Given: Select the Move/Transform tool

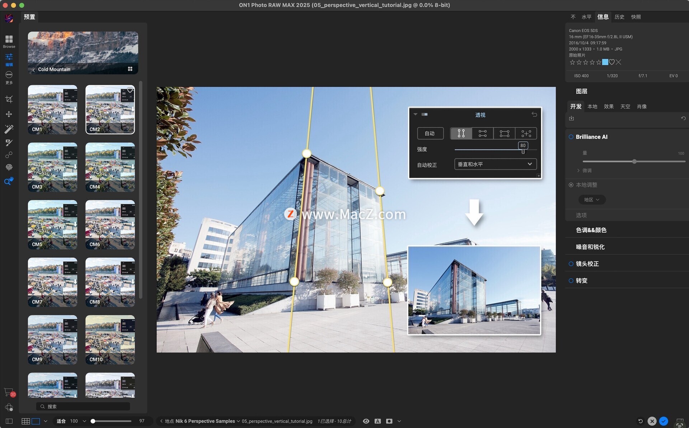Looking at the screenshot, I should 9,114.
